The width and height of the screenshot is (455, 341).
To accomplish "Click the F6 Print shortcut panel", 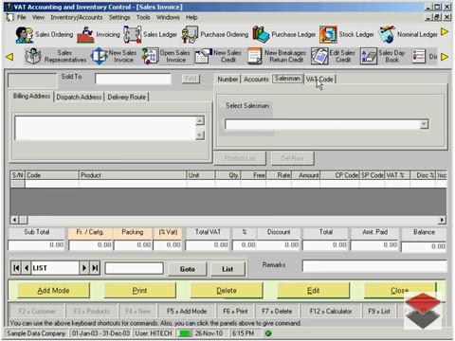I will click(235, 312).
